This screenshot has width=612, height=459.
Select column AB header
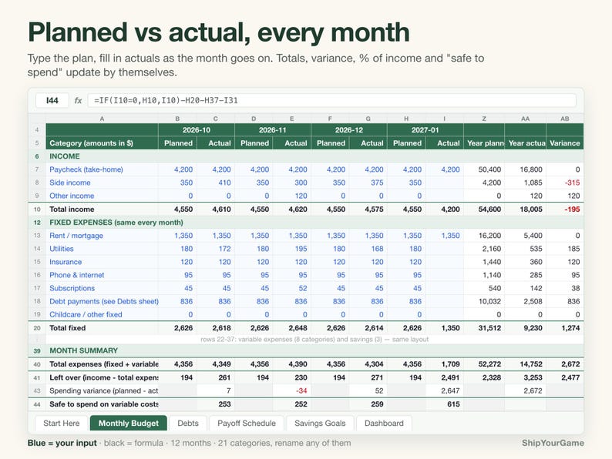click(x=565, y=119)
